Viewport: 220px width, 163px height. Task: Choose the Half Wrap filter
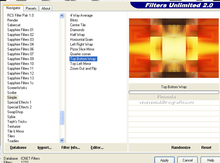coord(77,35)
